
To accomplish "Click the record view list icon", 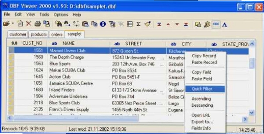I will (x=129, y=24).
